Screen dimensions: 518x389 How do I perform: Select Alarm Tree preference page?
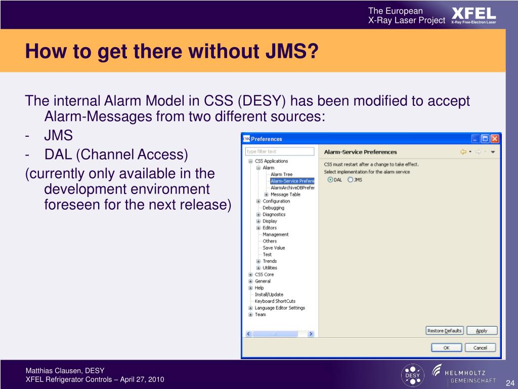point(281,174)
